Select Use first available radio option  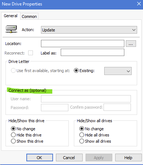(13, 71)
